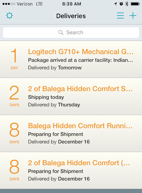Tap the 2 DAYS countdown number
This screenshot has width=142, height=193.
(14, 93)
